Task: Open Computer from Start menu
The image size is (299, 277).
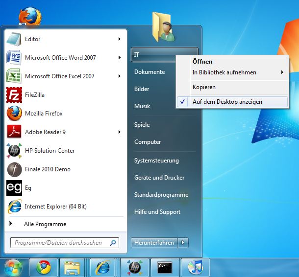Action: (x=148, y=142)
